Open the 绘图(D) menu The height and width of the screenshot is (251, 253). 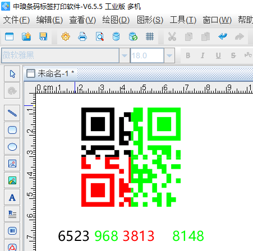(116, 20)
